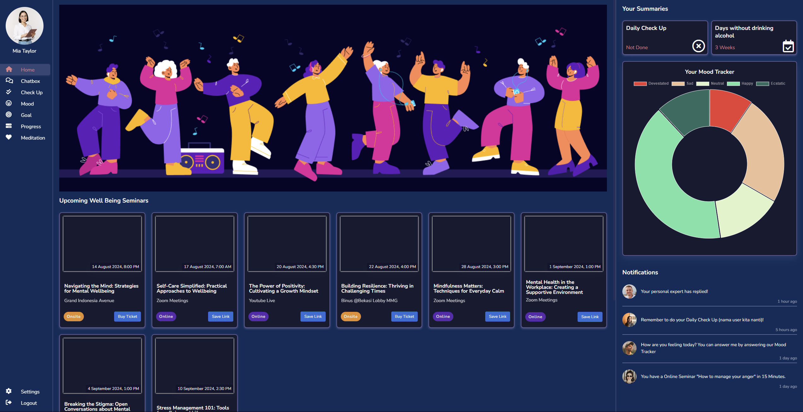This screenshot has width=803, height=412.
Task: Click Mia Taylor's profile picture
Action: 24,26
